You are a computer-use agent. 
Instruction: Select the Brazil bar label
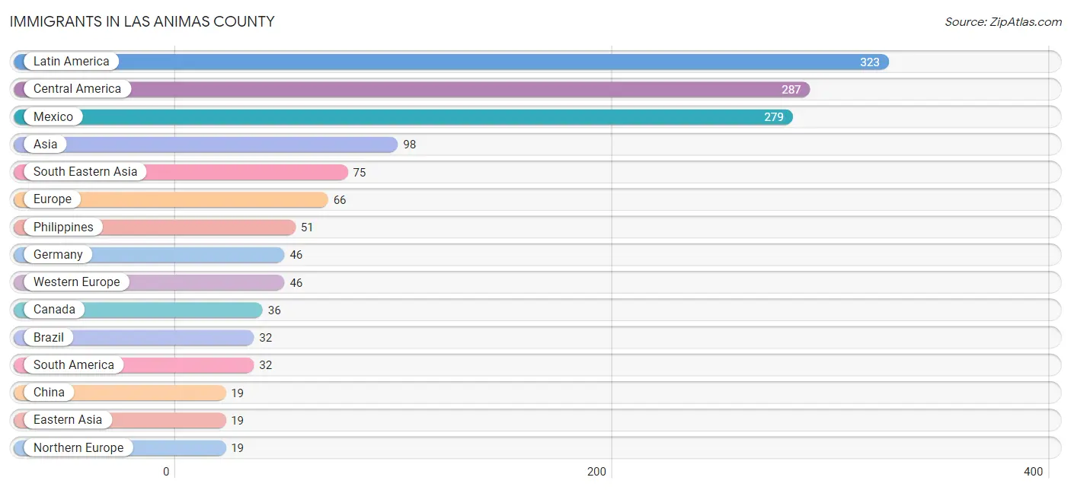(x=49, y=337)
